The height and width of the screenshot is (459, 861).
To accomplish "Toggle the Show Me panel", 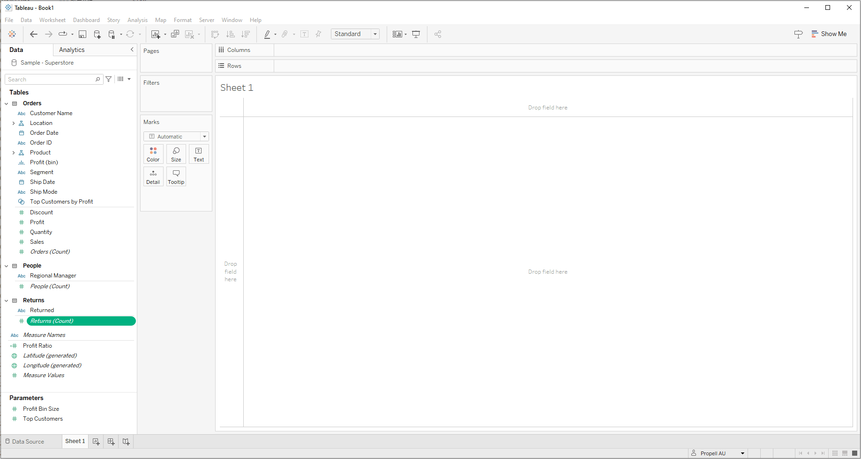I will pos(829,34).
